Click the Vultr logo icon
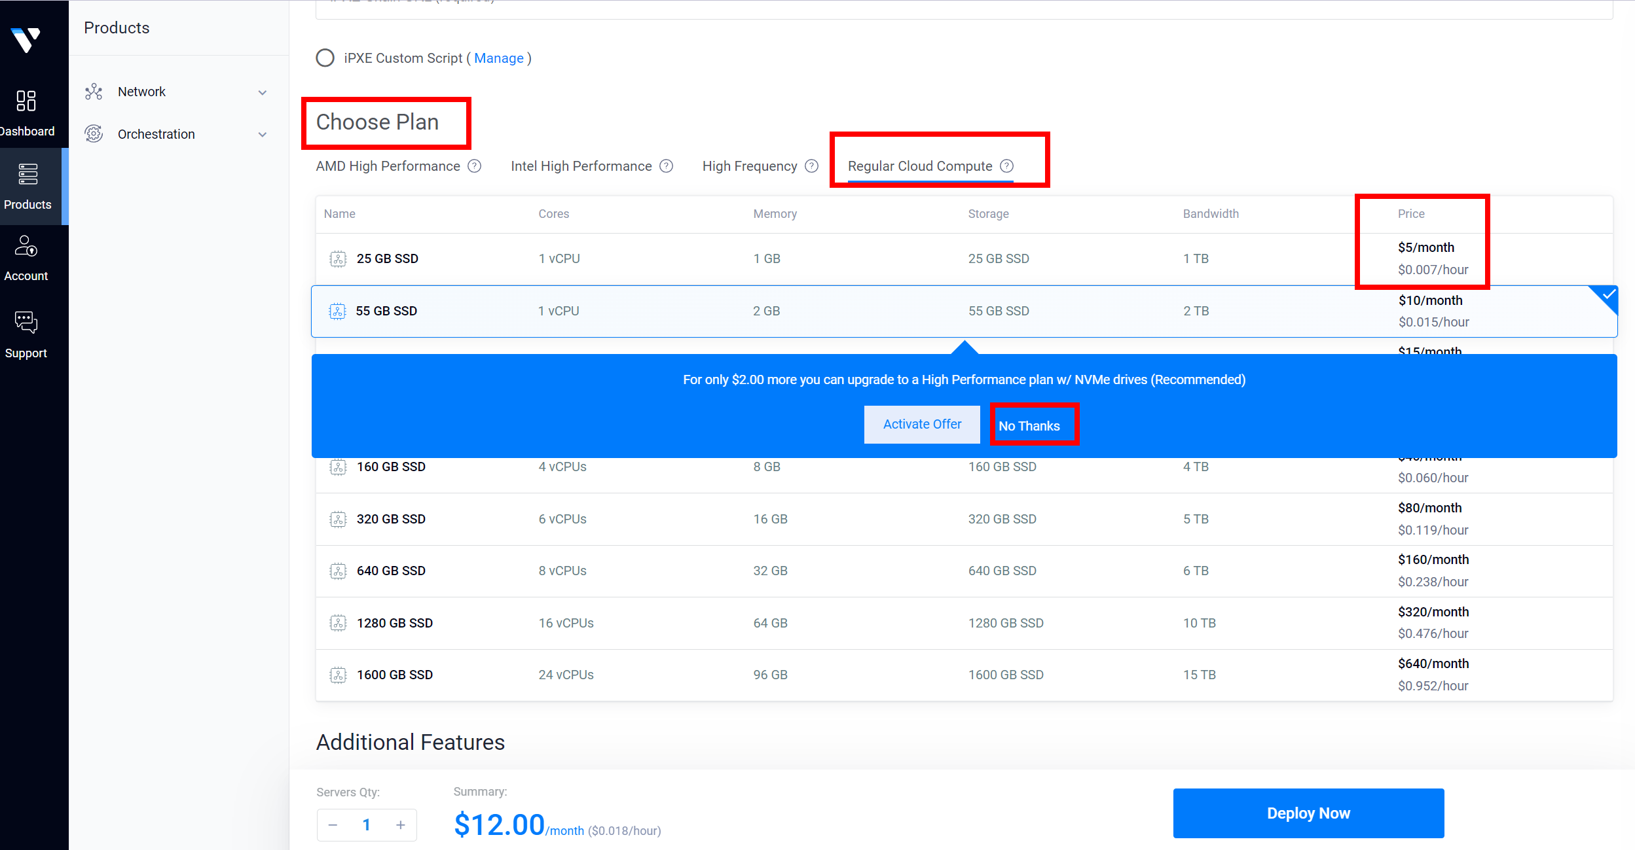 coord(26,40)
